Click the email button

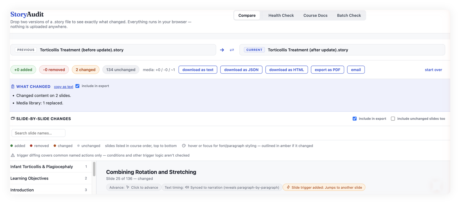(356, 70)
